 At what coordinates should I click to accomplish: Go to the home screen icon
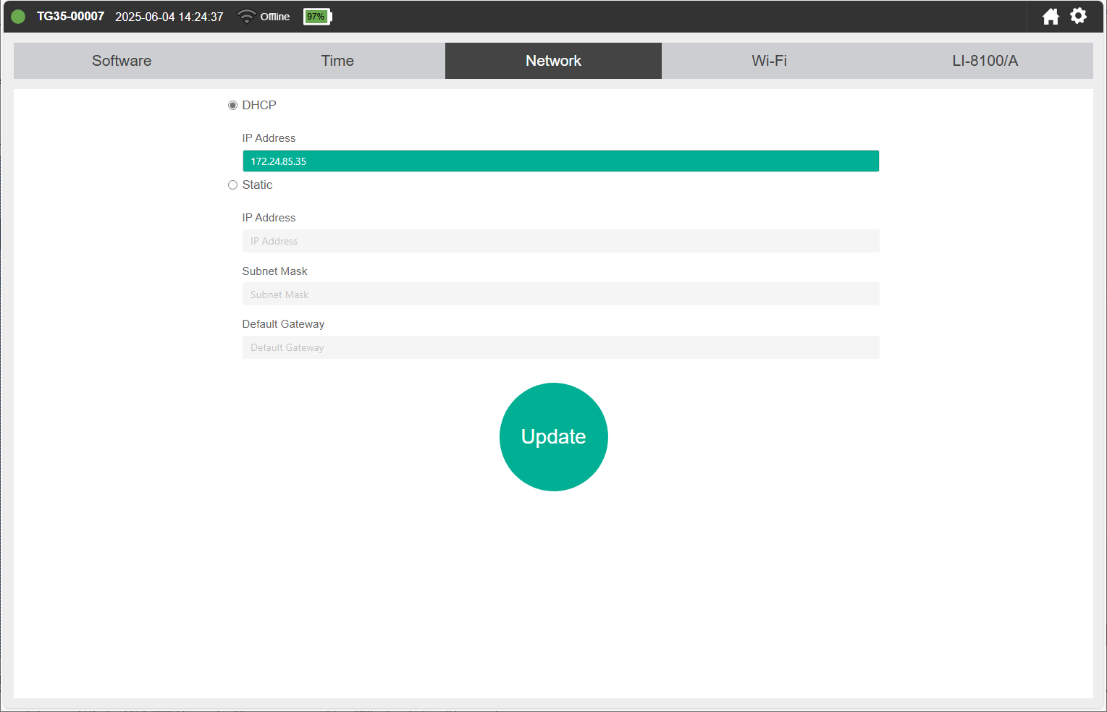[1050, 17]
